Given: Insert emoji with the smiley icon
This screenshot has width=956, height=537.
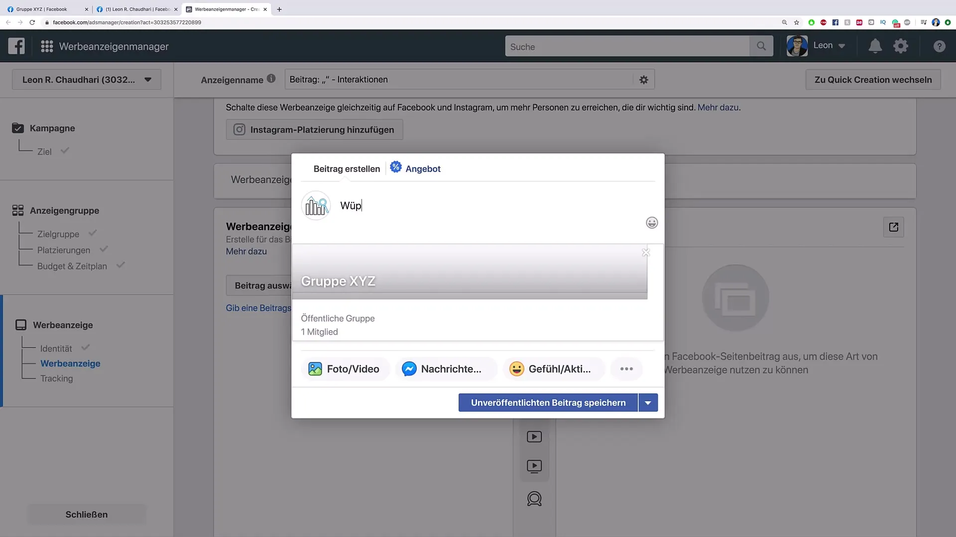Looking at the screenshot, I should (x=652, y=223).
